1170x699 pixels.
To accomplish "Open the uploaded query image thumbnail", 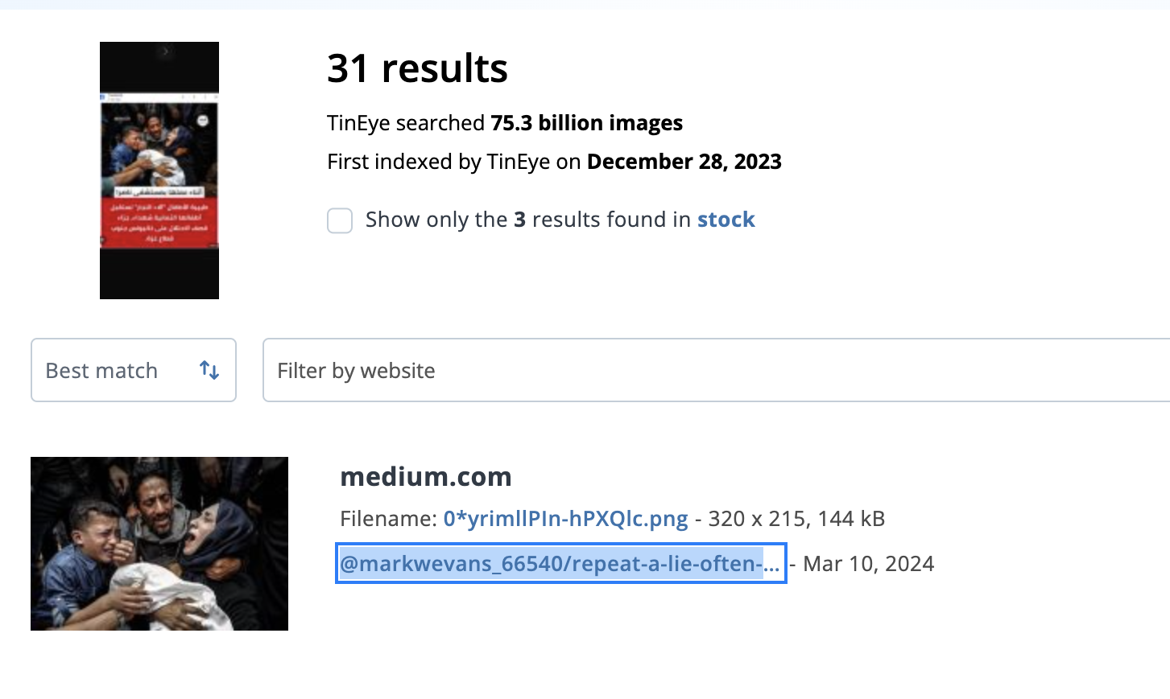I will [159, 171].
